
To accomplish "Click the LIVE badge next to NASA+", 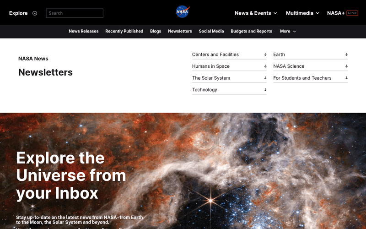I will point(352,13).
